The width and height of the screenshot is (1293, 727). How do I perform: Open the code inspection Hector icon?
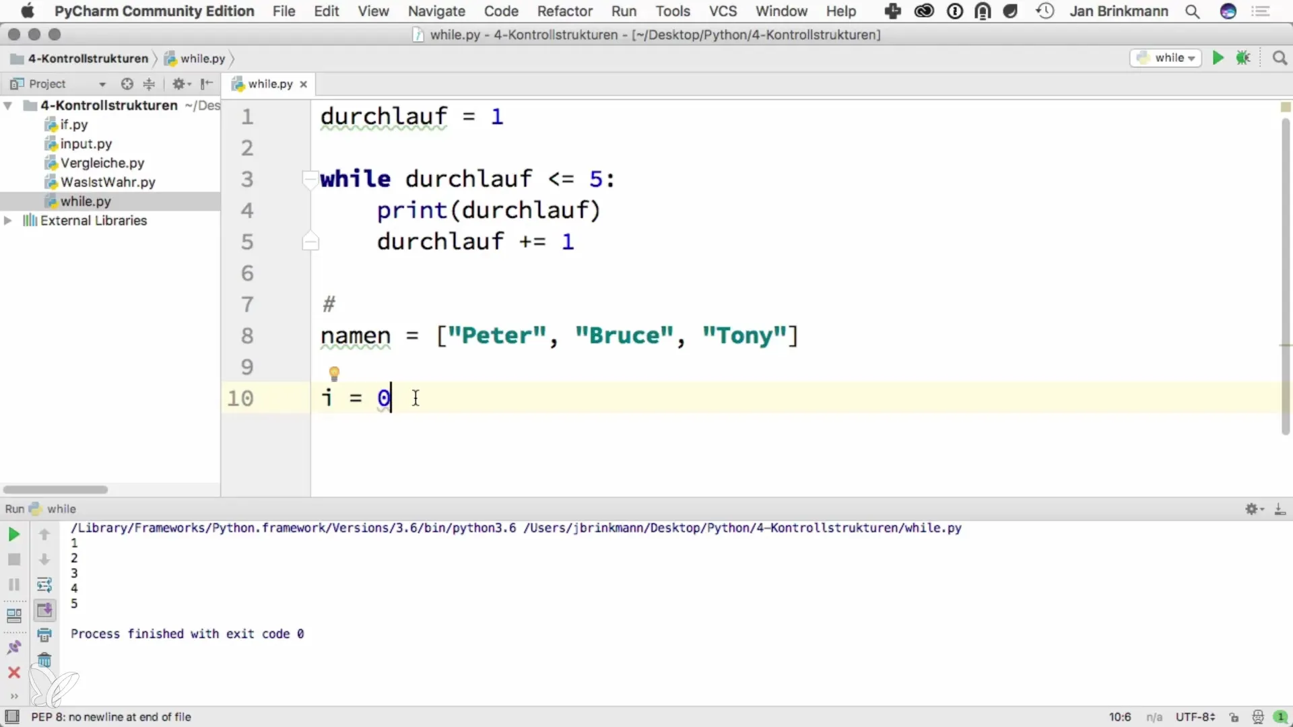tap(1257, 718)
